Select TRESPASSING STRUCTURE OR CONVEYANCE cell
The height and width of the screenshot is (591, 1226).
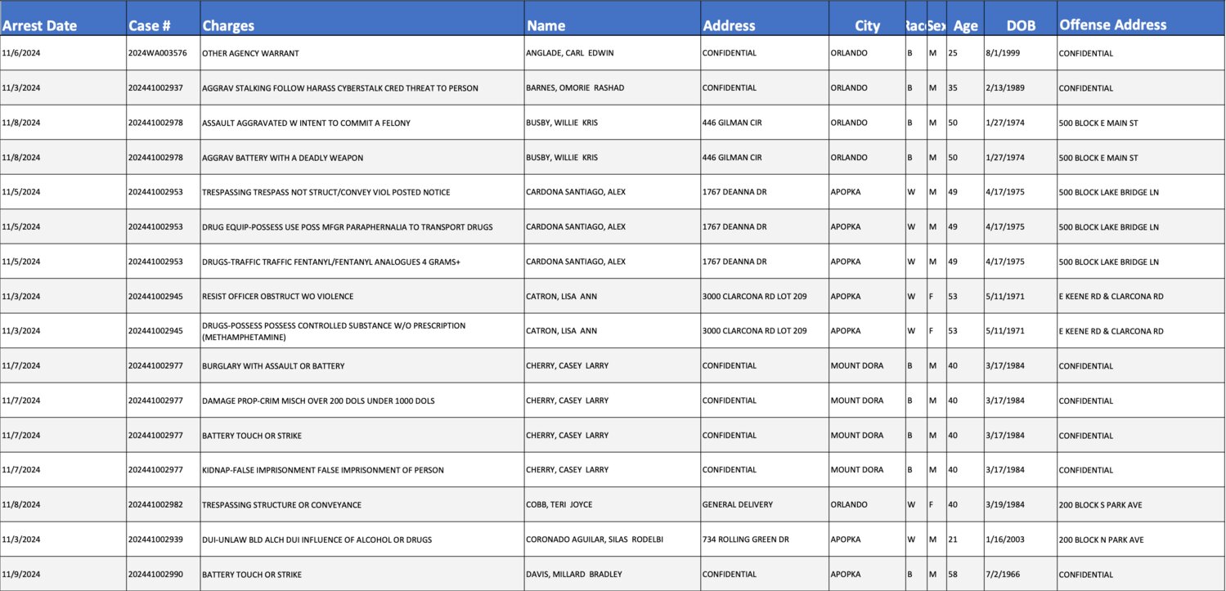362,504
